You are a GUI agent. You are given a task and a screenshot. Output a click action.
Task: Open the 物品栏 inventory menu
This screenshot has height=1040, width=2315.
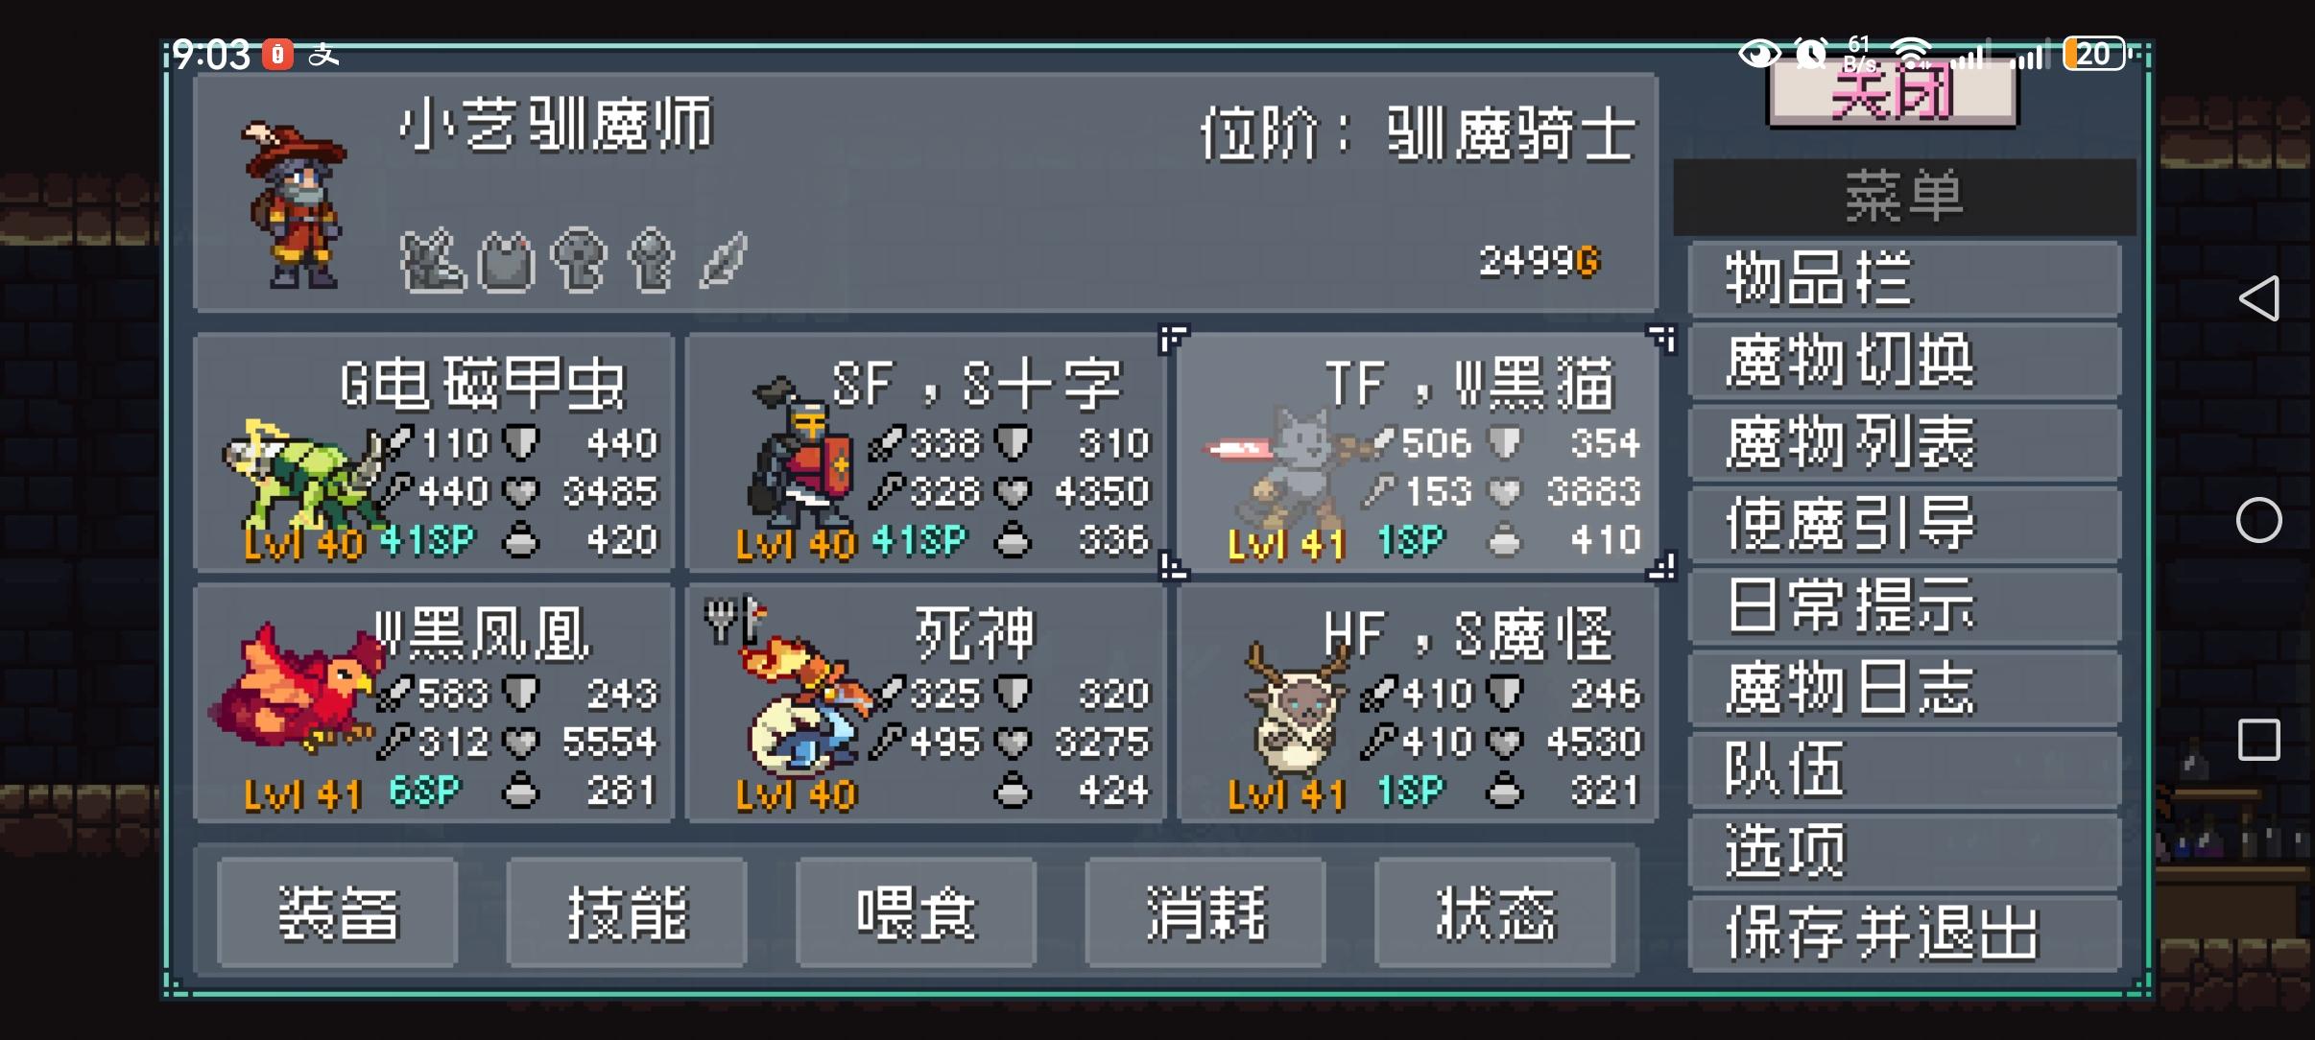pos(1904,279)
